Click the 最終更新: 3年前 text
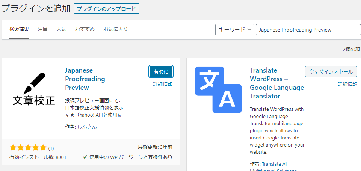This screenshot has width=361, height=171. tap(155, 147)
